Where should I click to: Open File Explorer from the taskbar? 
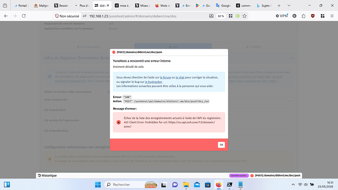click(x=186, y=185)
